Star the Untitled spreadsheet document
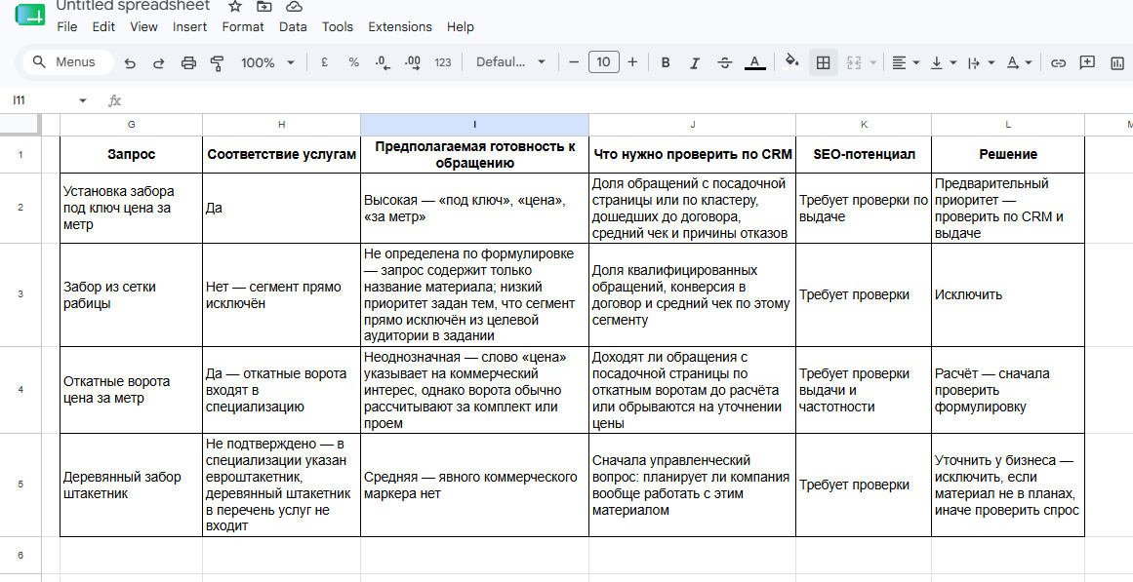This screenshot has height=582, width=1133. [x=235, y=7]
